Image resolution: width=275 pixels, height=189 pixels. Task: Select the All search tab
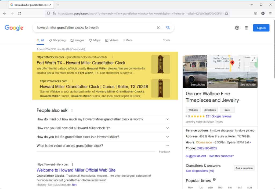click(40, 40)
